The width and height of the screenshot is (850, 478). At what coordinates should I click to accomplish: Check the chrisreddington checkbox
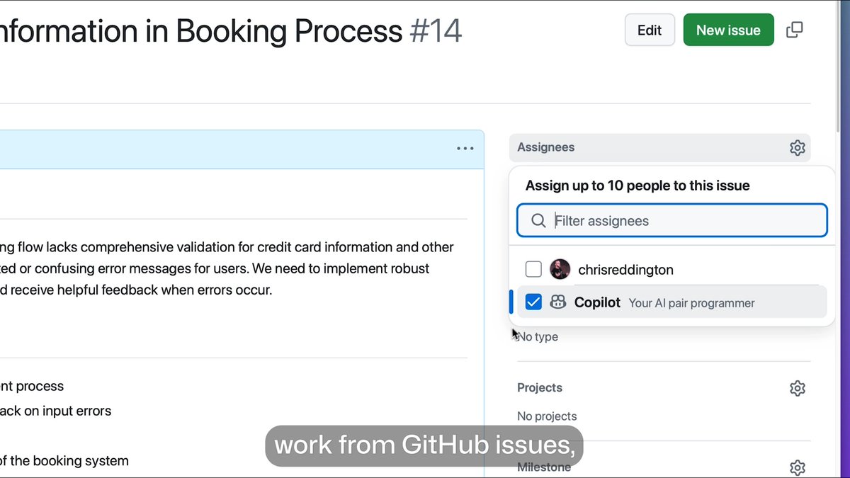pyautogui.click(x=533, y=269)
